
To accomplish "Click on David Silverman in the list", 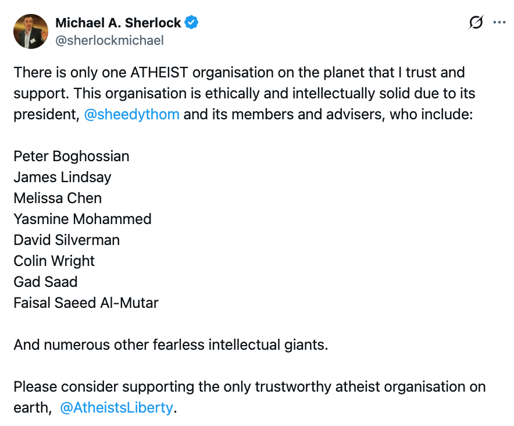I will pyautogui.click(x=66, y=240).
